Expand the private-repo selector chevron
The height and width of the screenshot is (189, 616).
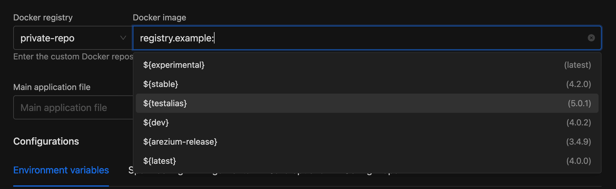(122, 38)
